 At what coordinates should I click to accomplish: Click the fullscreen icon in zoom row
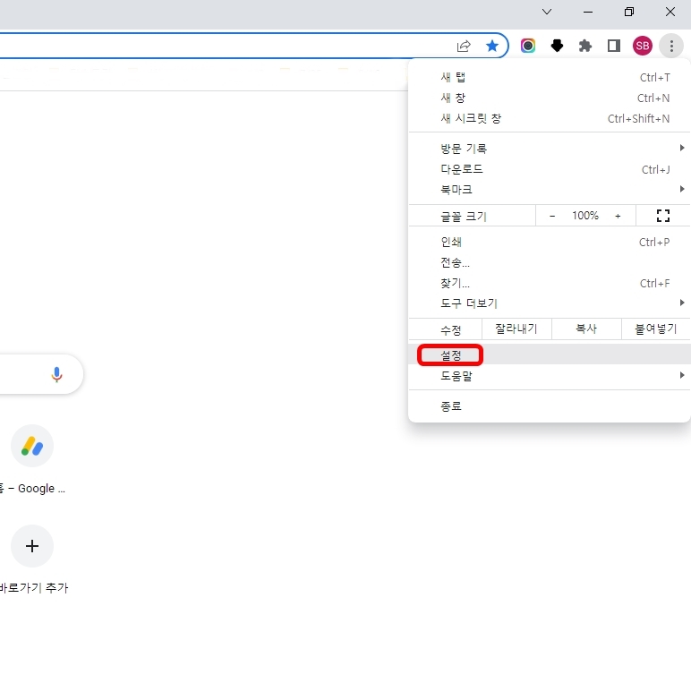point(663,216)
